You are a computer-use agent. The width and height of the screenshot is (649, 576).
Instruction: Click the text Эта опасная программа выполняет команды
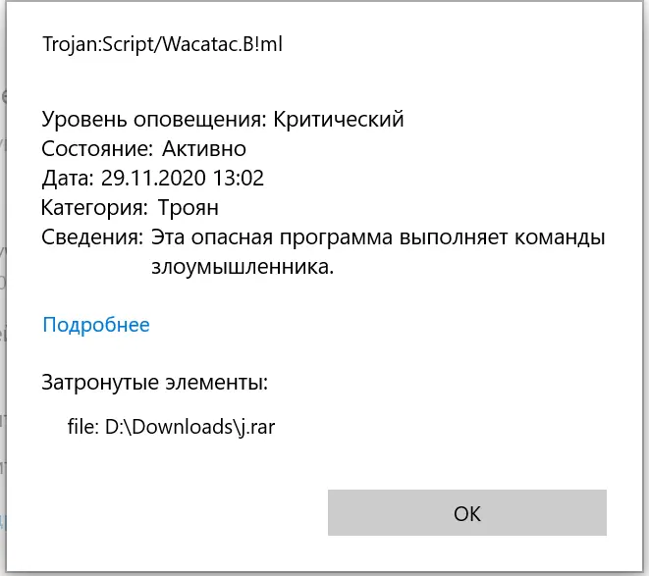tap(378, 237)
